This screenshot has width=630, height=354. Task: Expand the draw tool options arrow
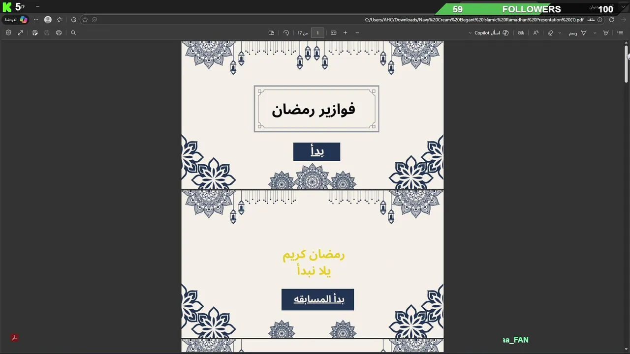(x=560, y=33)
